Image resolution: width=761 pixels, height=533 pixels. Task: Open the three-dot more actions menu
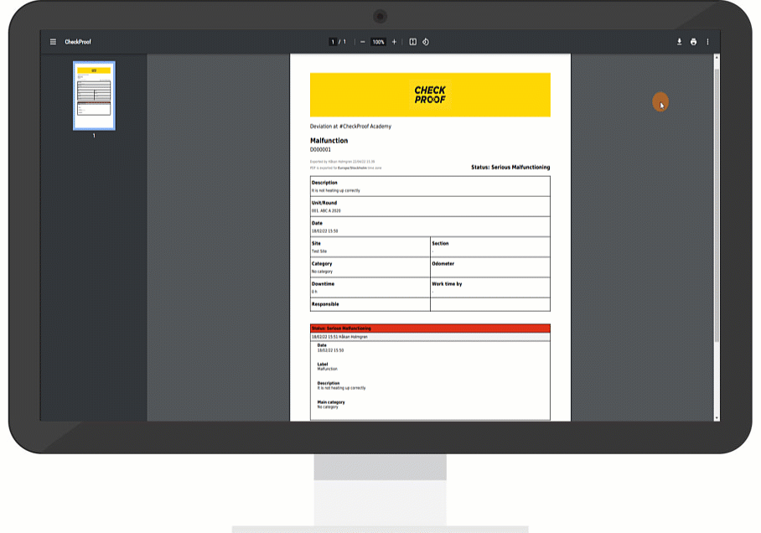pos(707,42)
